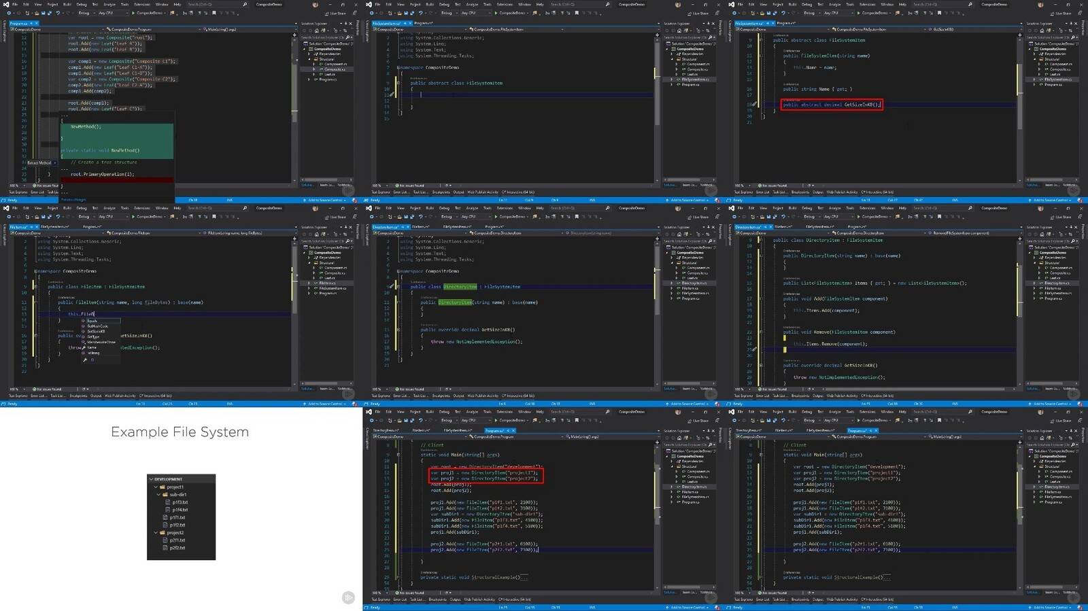Image resolution: width=1088 pixels, height=611 pixels.
Task: Click Redo icon in FileItem autocomplete frame toolbar
Action: 68,217
